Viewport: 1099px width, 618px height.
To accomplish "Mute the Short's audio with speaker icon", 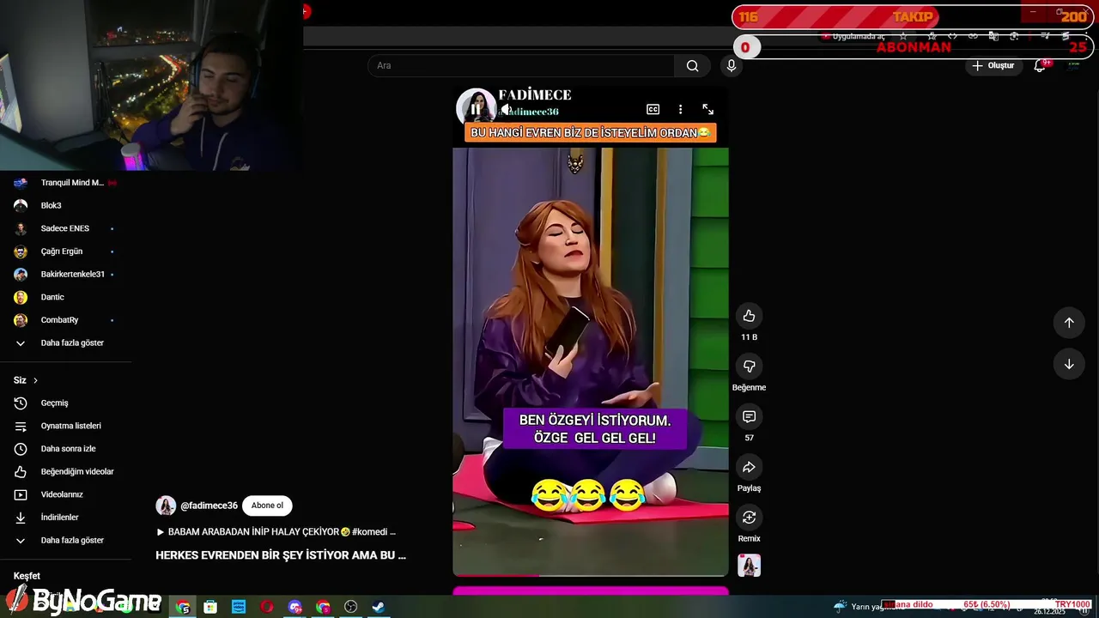I will (x=505, y=110).
